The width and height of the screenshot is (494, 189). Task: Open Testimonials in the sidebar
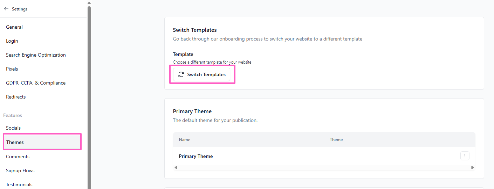(19, 184)
